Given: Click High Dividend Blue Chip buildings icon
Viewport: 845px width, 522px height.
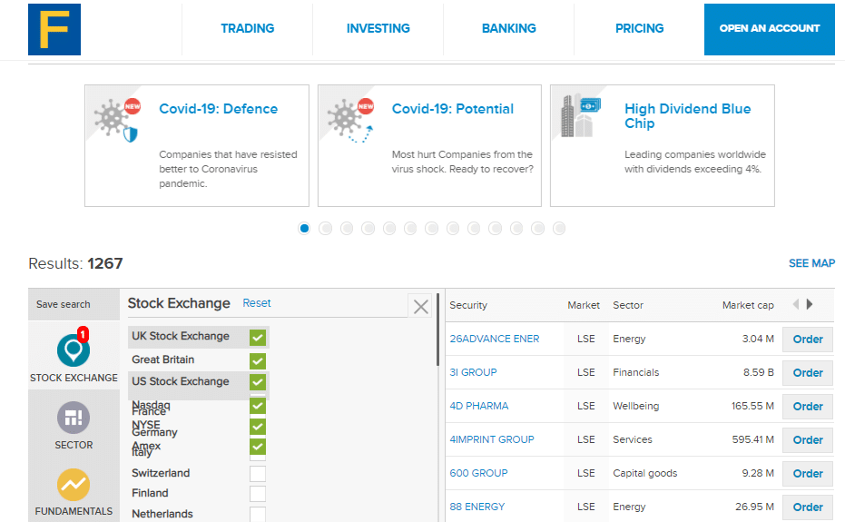Looking at the screenshot, I should 581,116.
